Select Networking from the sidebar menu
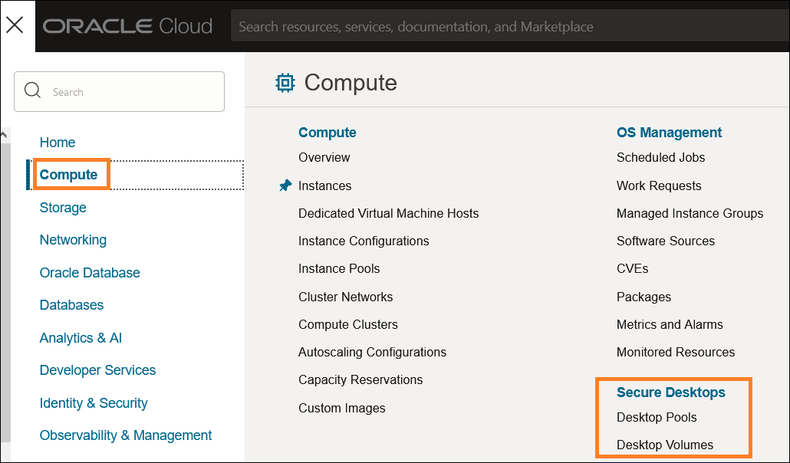The width and height of the screenshot is (790, 463). 73,239
